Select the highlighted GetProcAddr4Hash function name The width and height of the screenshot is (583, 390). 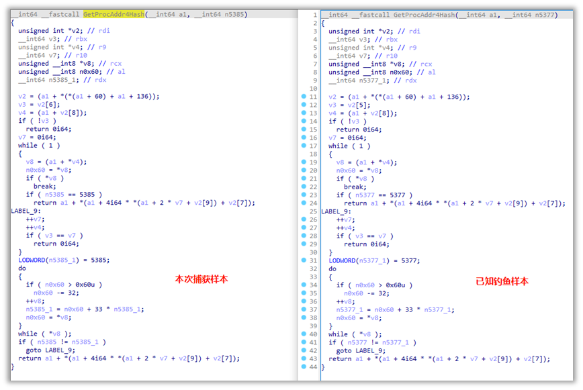tap(114, 15)
